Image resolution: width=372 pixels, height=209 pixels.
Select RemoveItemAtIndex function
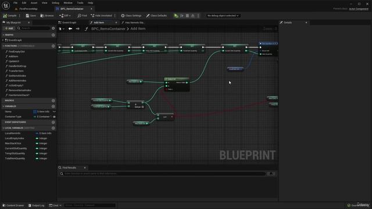[20, 91]
